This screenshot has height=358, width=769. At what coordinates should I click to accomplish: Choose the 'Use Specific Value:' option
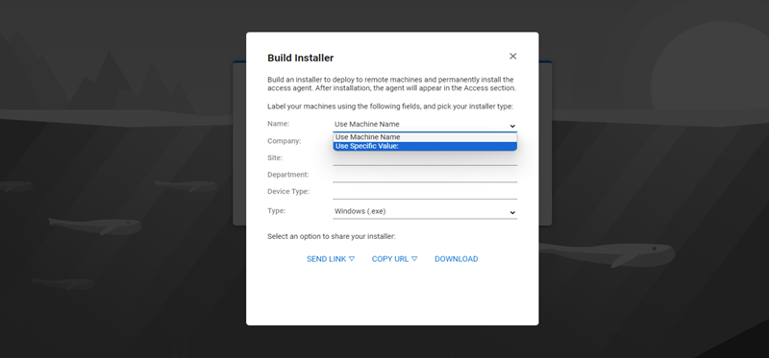[x=425, y=146]
